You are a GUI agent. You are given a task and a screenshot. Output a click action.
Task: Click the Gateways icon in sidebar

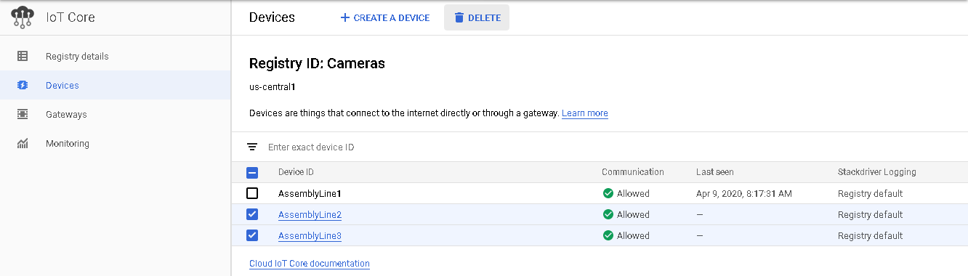tap(23, 114)
